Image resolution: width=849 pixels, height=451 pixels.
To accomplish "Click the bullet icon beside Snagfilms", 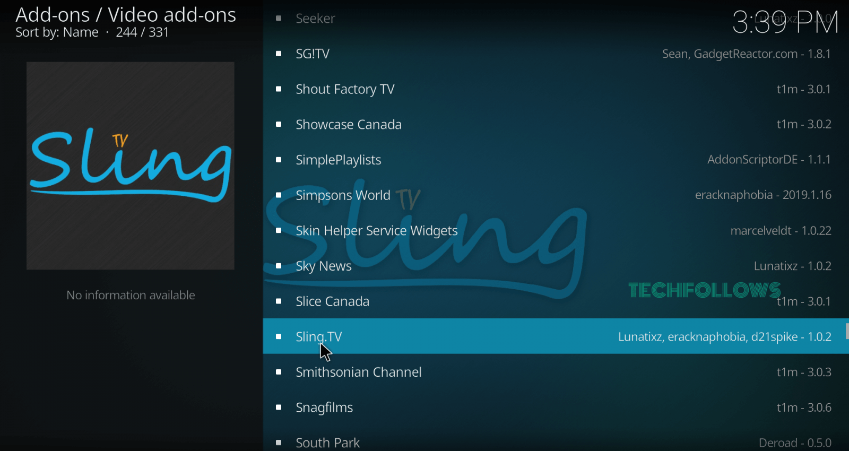I will [x=279, y=407].
